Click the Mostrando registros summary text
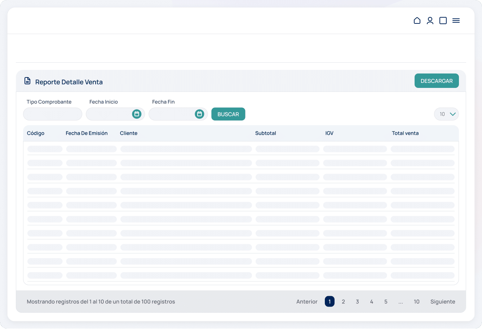Screen dimensions: 482x330 tap(101, 302)
